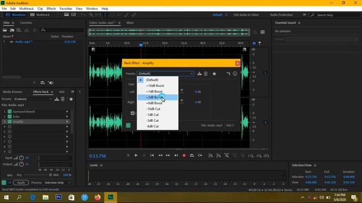
Task: Close the Rack Effect Amplify dialog
Action: tap(238, 63)
